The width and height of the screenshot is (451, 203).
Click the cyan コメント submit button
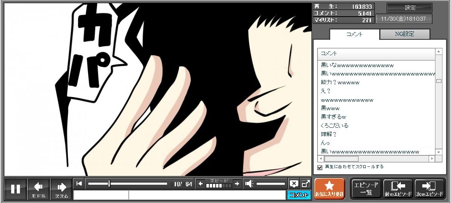point(299,195)
